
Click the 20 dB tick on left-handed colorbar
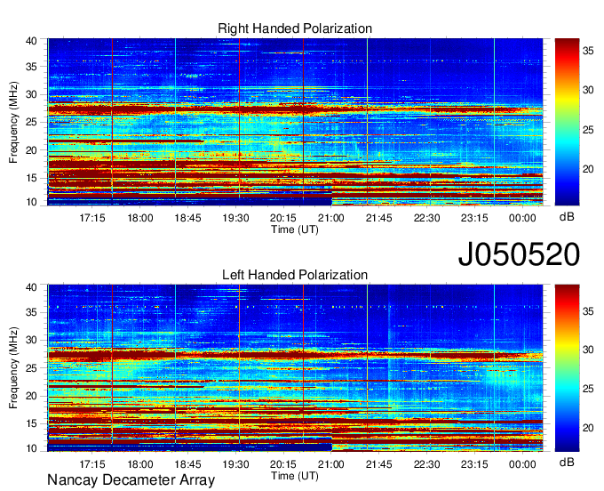click(x=588, y=428)
